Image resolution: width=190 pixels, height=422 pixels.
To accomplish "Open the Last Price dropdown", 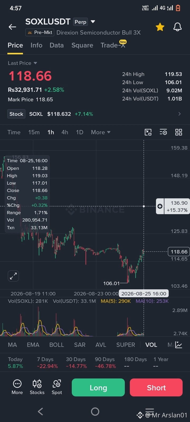I will [22, 63].
